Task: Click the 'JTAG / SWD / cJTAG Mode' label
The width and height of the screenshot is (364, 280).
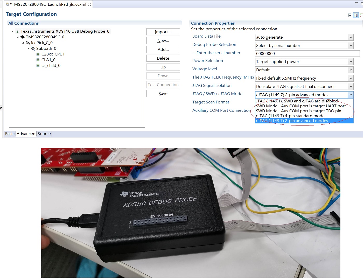Action: [x=217, y=94]
